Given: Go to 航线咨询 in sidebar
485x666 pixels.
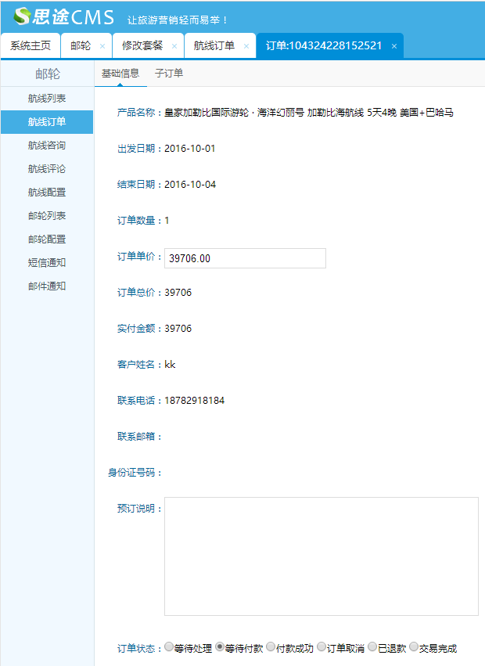Looking at the screenshot, I should (47, 146).
